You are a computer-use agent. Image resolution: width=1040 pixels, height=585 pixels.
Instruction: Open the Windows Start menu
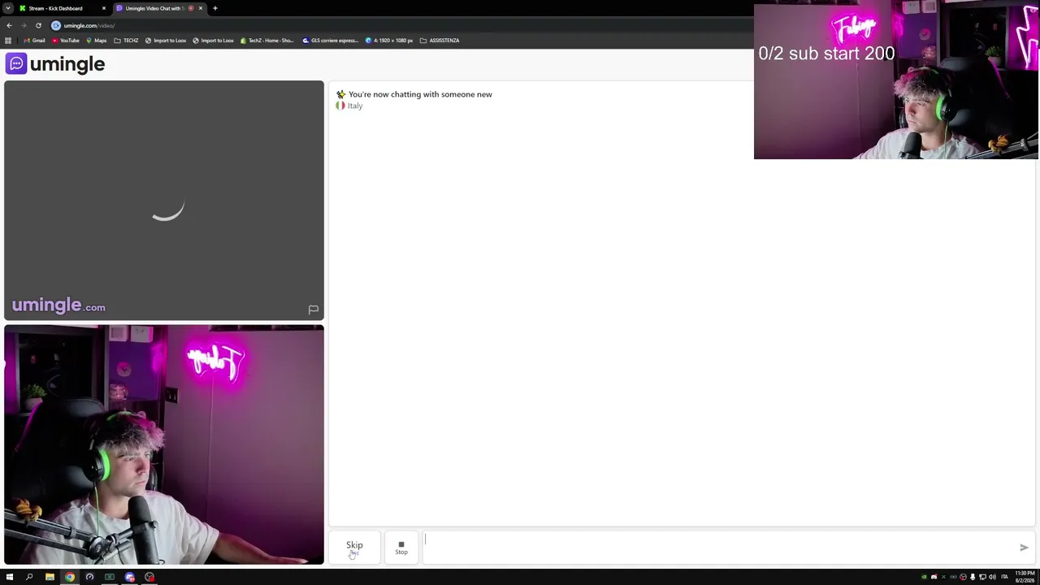tap(10, 577)
